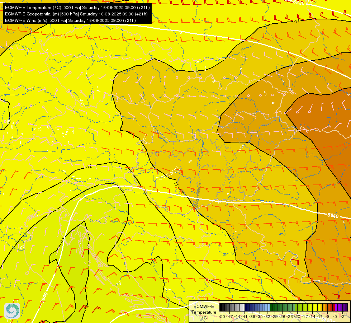Click the -23 tick label in the legend
The image size is (351, 323).
click(x=290, y=317)
